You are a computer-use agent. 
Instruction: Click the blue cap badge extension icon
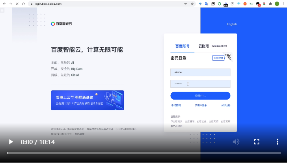point(225,4)
